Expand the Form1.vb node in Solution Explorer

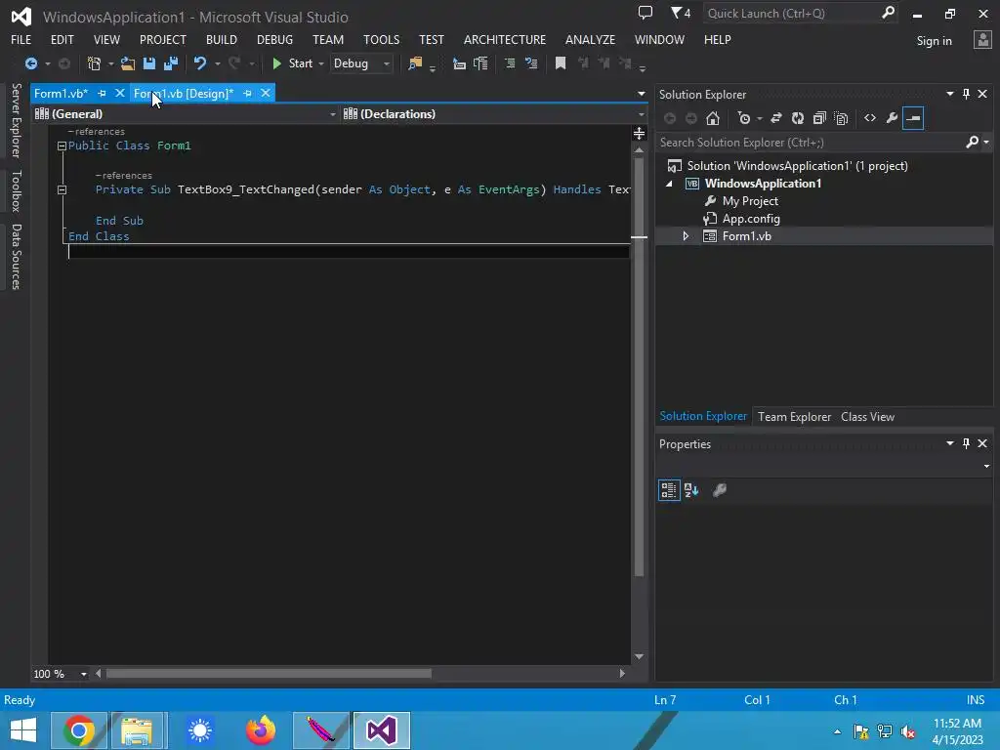coord(686,236)
